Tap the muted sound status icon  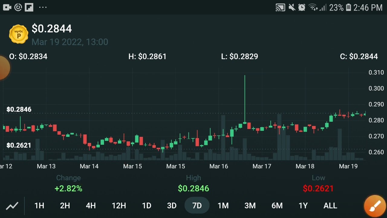click(x=292, y=8)
